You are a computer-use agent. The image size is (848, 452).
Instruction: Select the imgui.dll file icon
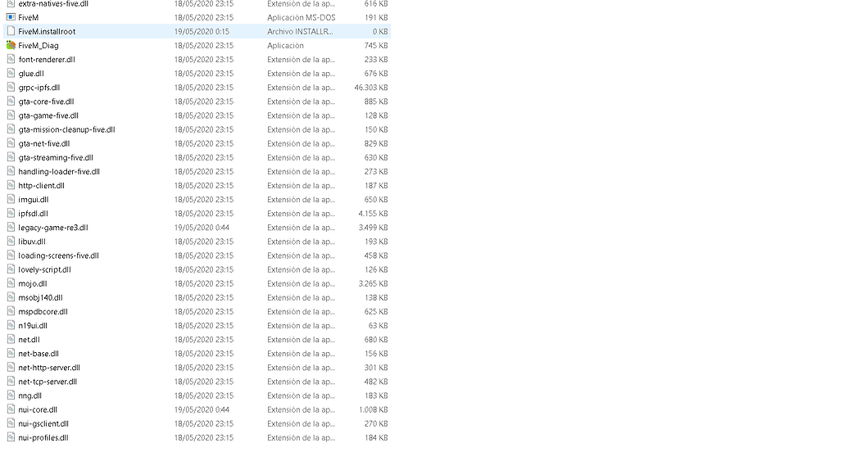click(11, 200)
